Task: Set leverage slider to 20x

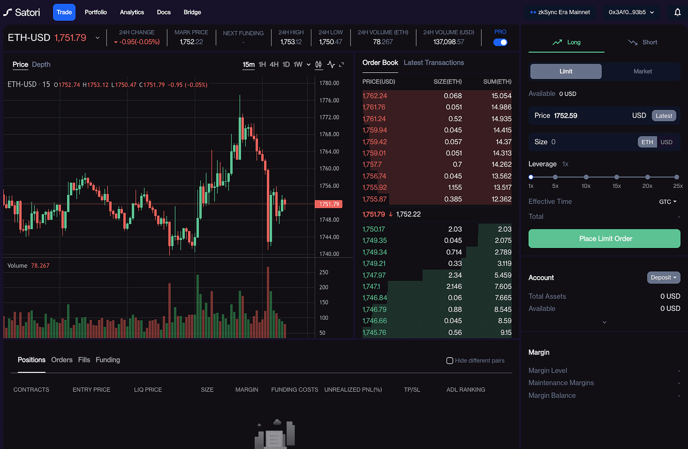Action: click(647, 177)
